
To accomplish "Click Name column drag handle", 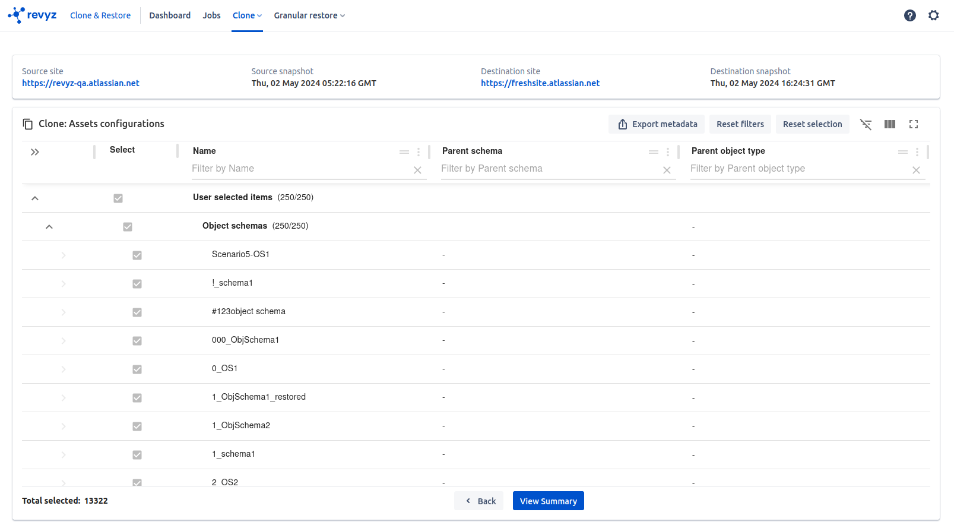I will pyautogui.click(x=404, y=152).
